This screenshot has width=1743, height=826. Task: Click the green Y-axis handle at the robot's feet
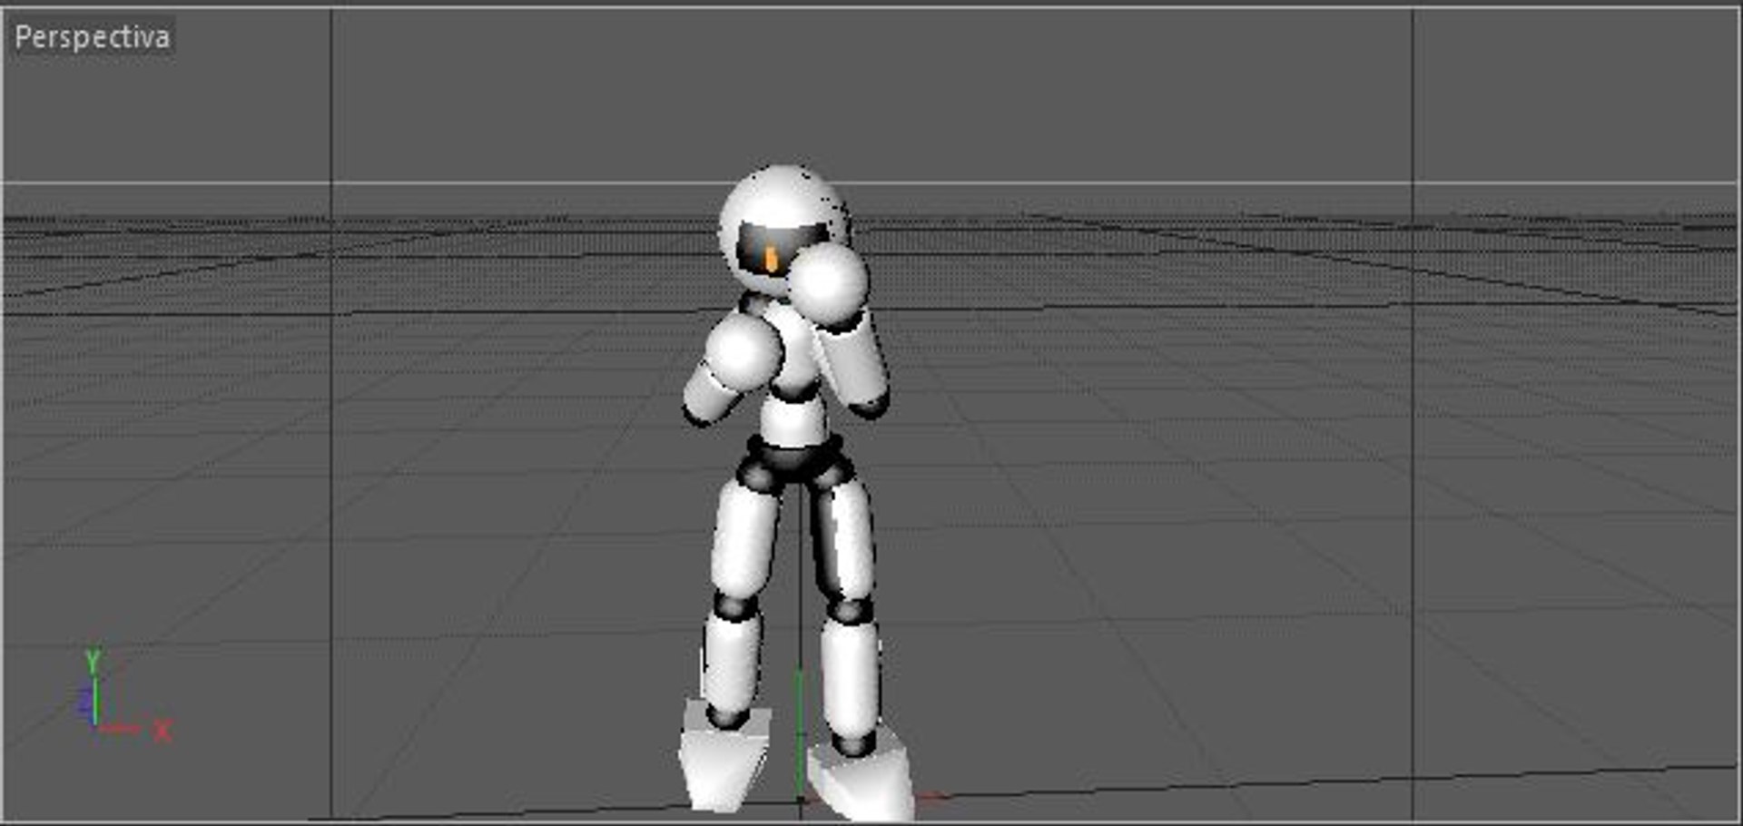(799, 735)
